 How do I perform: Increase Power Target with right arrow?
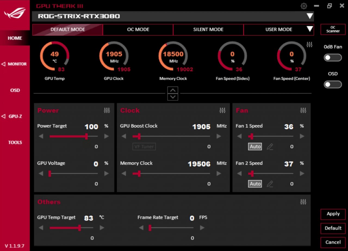(107, 136)
